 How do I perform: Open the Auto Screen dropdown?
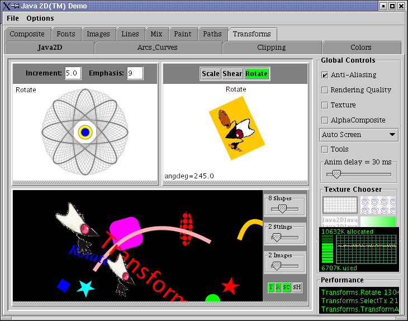pyautogui.click(x=359, y=135)
